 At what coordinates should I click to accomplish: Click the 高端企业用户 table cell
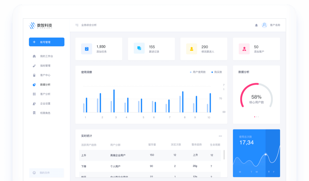click(118, 155)
